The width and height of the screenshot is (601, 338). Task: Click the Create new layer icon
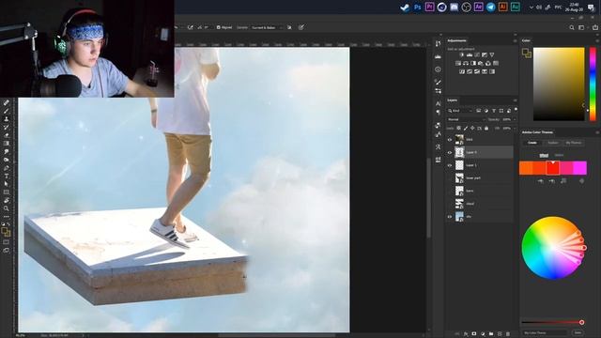(x=500, y=334)
